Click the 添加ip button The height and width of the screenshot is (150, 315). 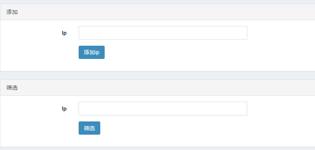[x=91, y=52]
